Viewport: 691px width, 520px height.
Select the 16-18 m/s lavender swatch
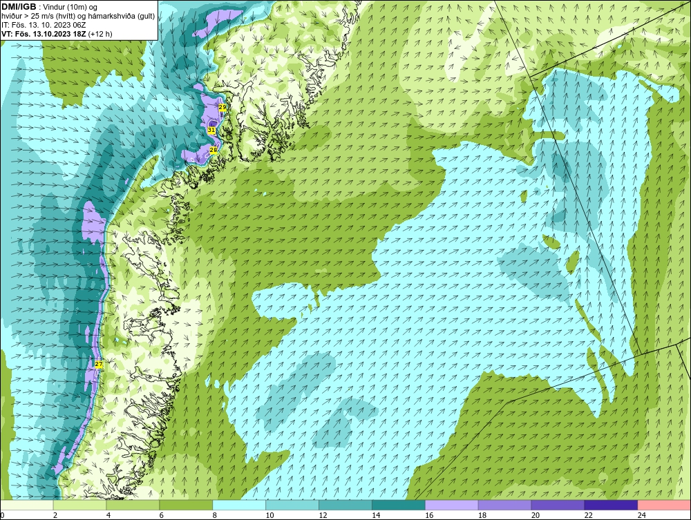point(452,505)
